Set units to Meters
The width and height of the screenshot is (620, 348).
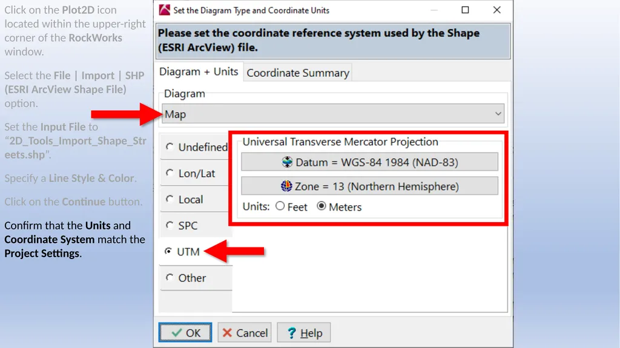(322, 206)
